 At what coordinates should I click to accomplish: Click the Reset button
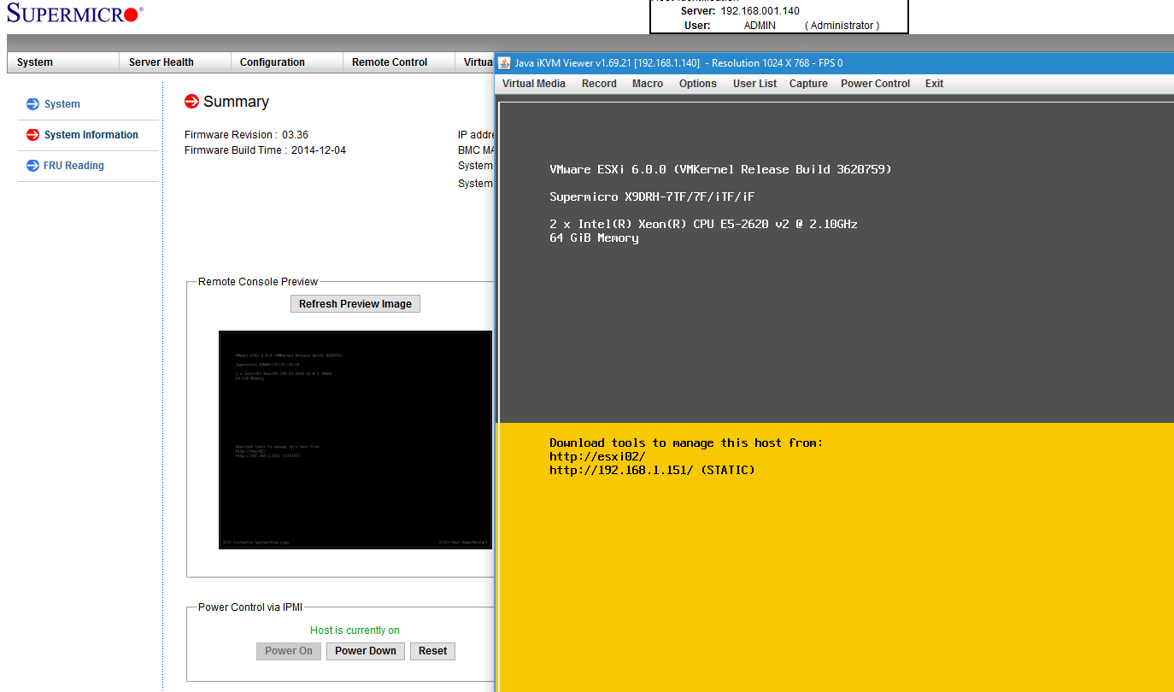(433, 651)
